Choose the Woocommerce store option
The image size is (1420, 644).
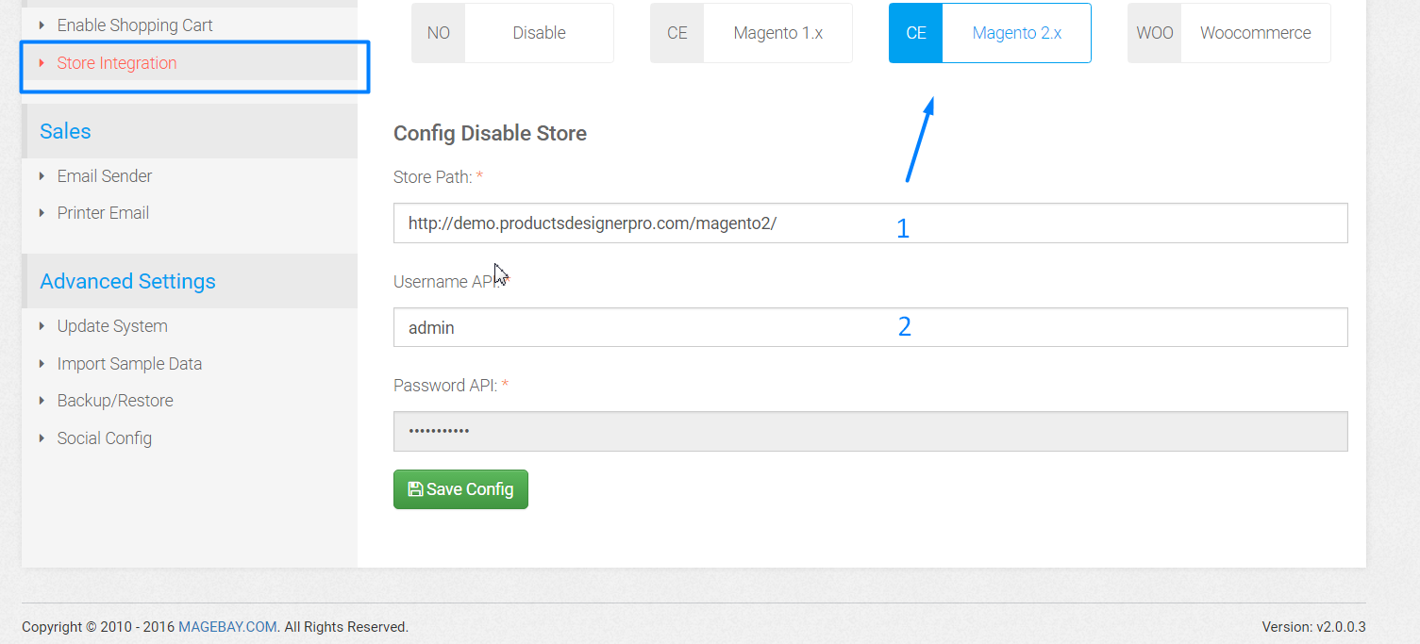pos(1229,33)
